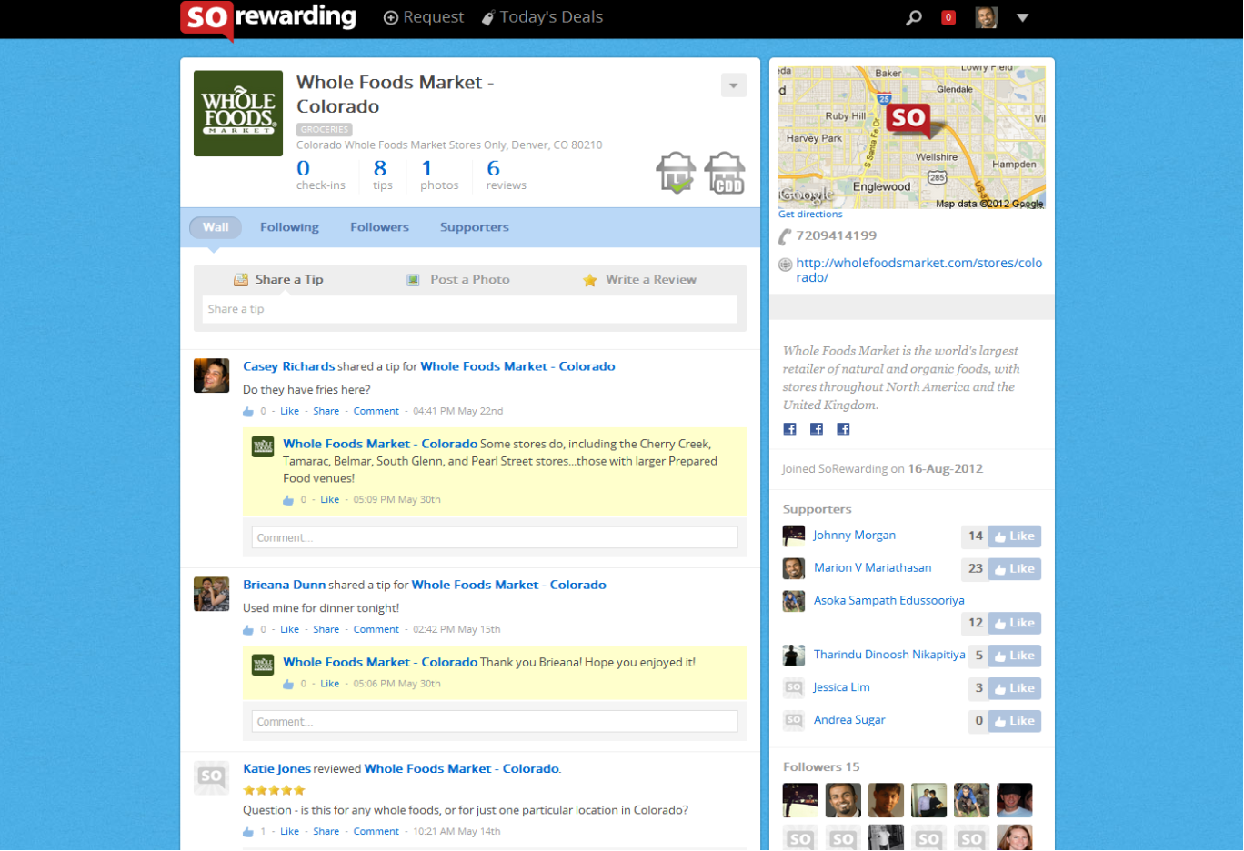Click the Write a Review star icon
1244x851 pixels.
pos(589,280)
